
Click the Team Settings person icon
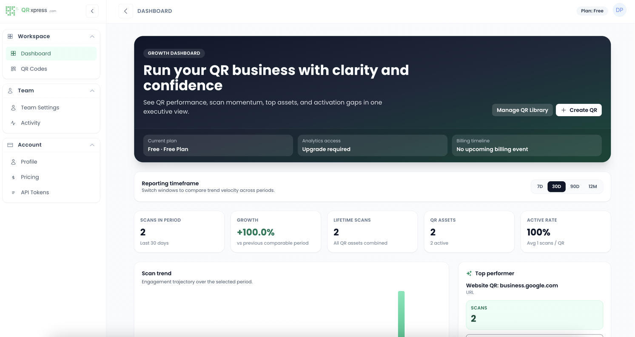13,108
